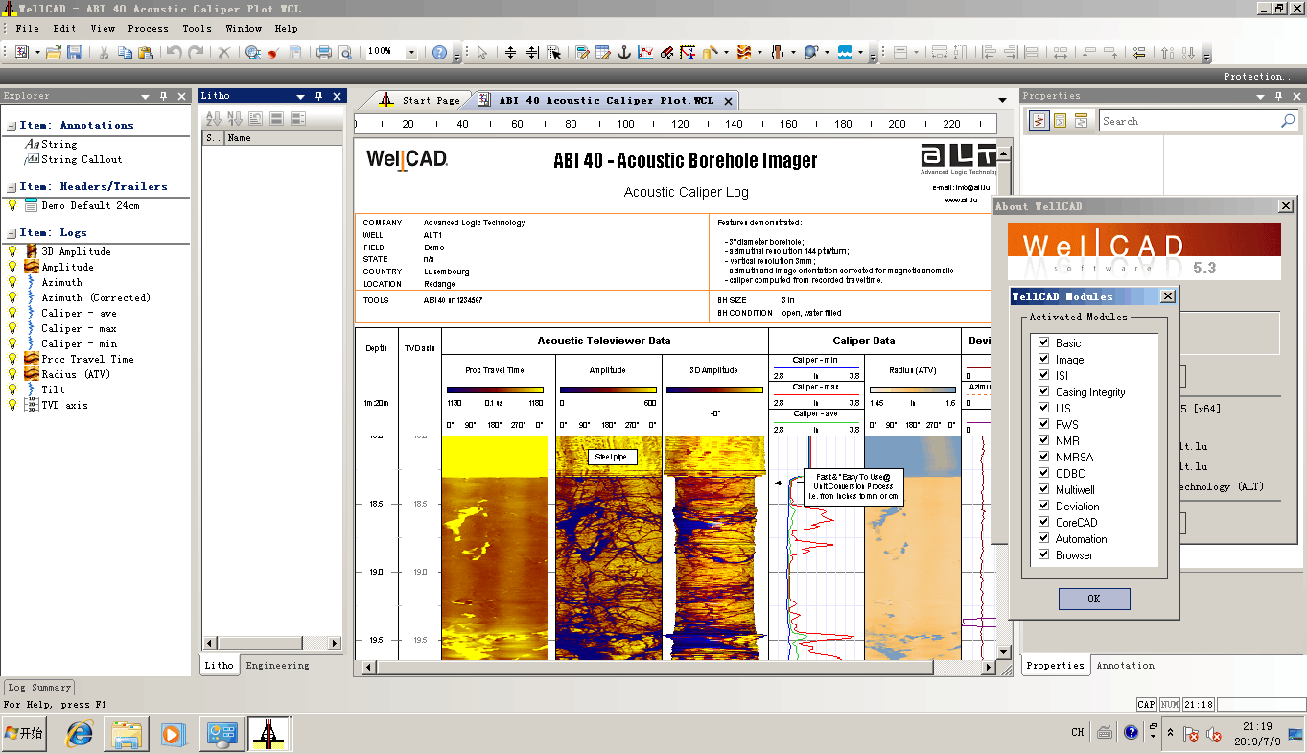Click the Windows Start button

click(25, 734)
